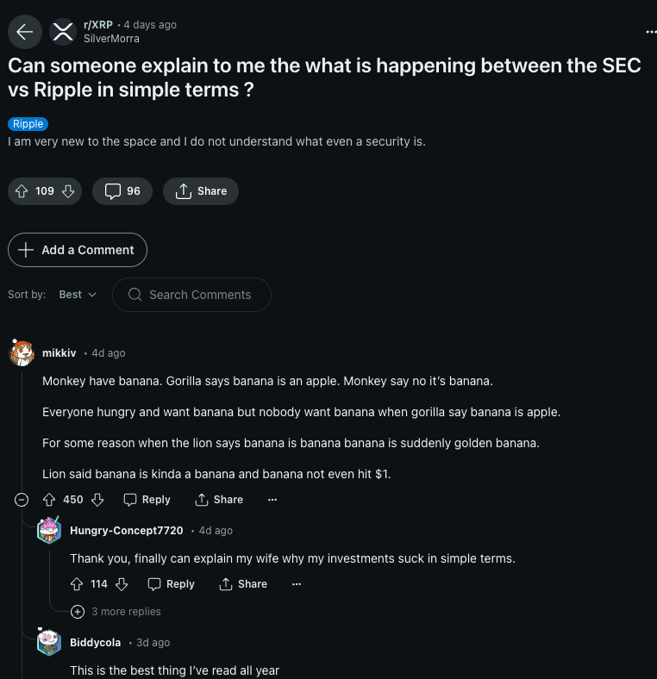
Task: Open more options on mikkiv's comment
Action: click(272, 500)
